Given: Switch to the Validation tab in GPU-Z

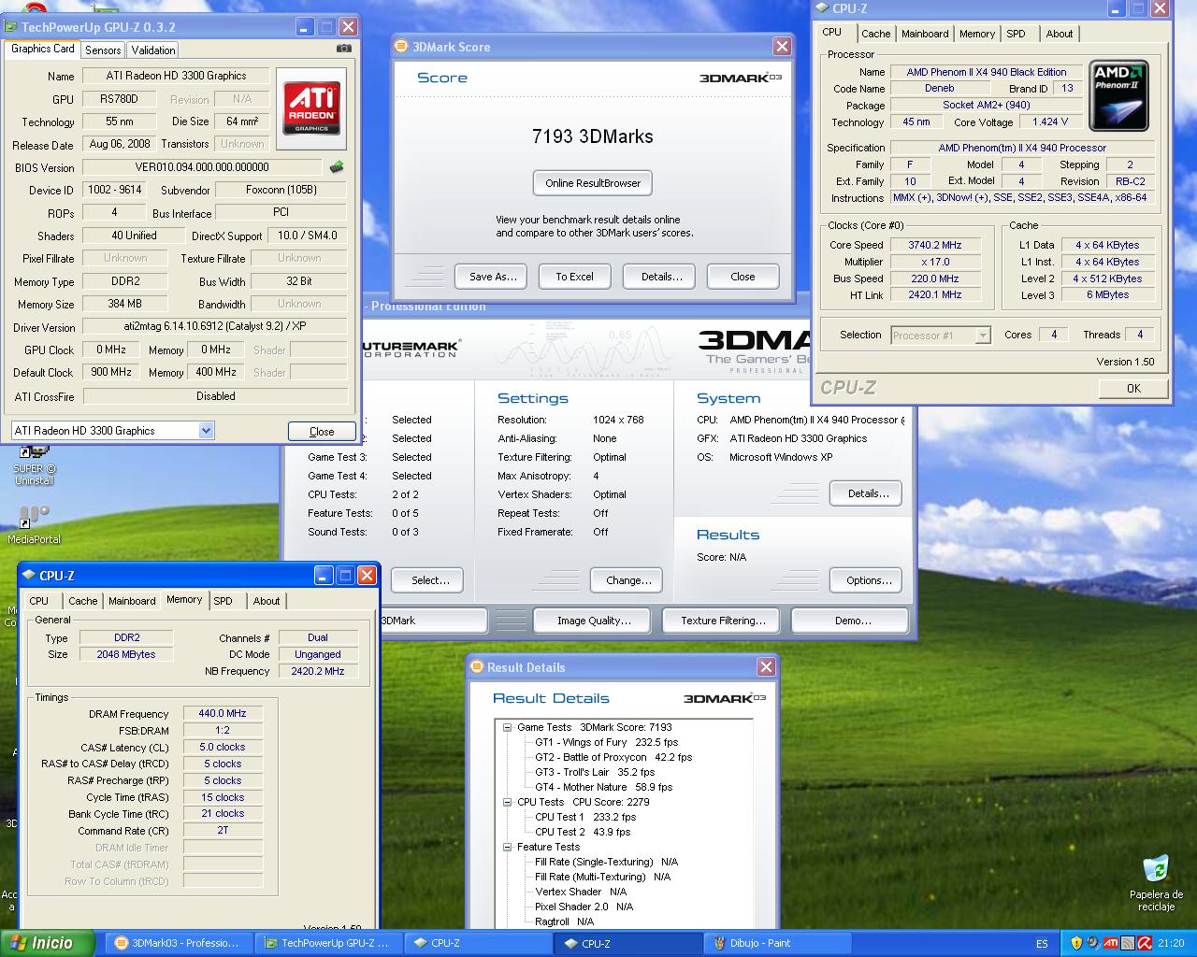Looking at the screenshot, I should point(152,50).
